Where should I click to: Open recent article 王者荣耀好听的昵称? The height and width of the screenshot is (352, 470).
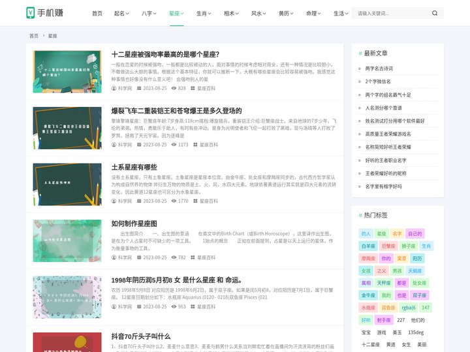(x=386, y=173)
